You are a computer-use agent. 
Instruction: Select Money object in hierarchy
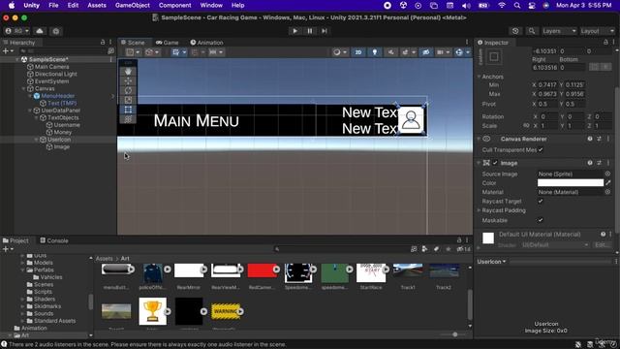(63, 132)
